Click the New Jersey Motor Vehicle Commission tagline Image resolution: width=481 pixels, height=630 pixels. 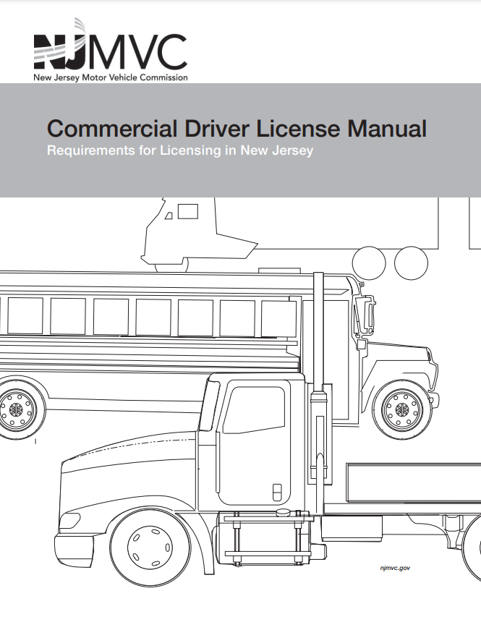[110, 77]
